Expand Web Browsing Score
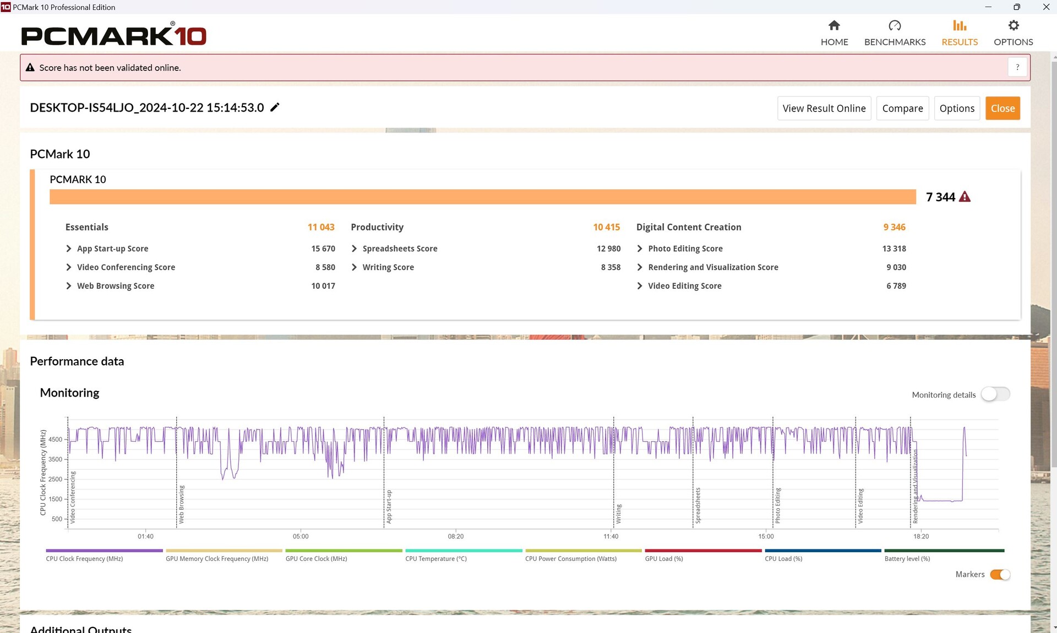 [68, 286]
